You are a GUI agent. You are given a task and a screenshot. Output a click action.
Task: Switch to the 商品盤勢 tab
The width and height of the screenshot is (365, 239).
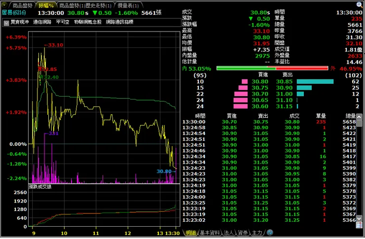pos(22,5)
